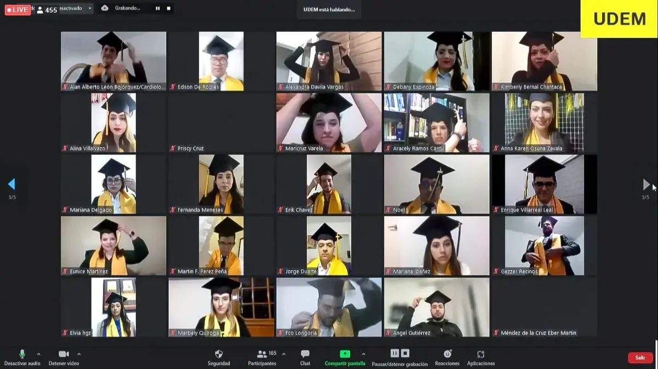Click the right gallery page arrow
The image size is (658, 369).
(646, 184)
